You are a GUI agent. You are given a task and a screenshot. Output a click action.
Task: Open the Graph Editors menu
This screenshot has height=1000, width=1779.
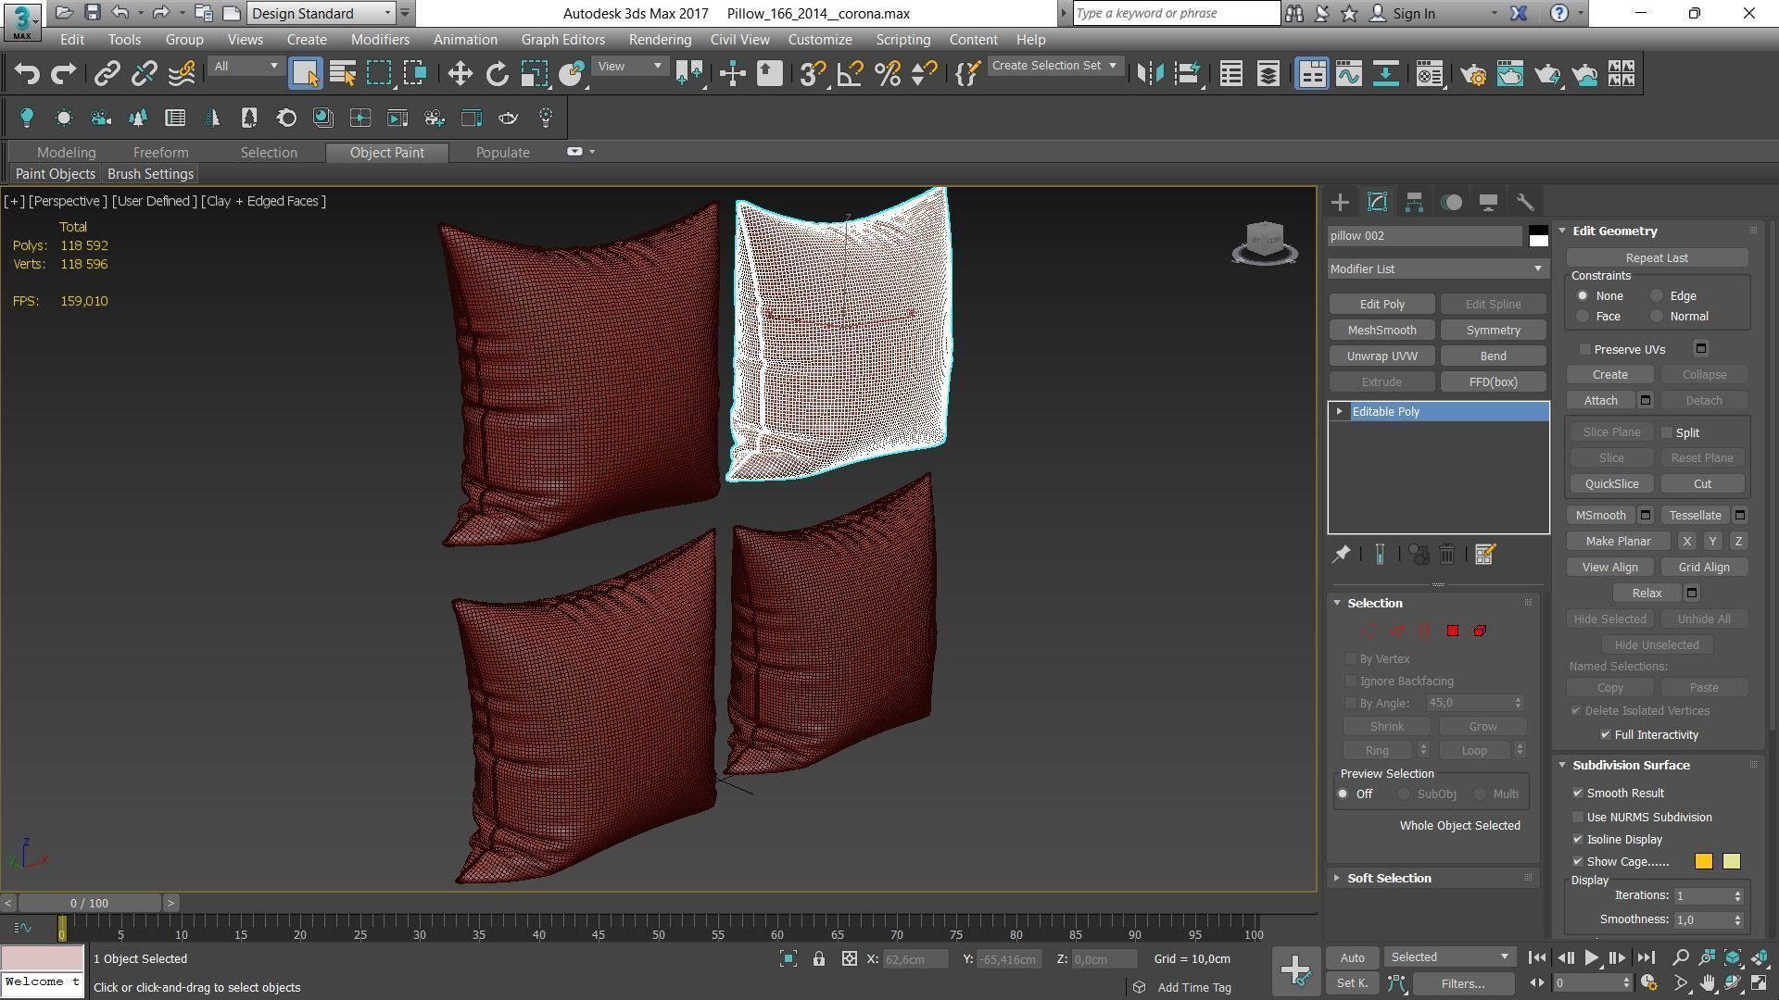562,40
